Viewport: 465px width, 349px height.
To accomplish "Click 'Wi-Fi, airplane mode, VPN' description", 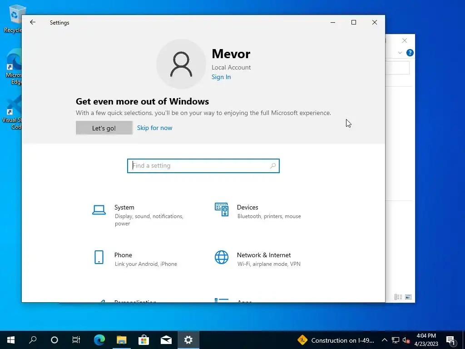I will 269,264.
